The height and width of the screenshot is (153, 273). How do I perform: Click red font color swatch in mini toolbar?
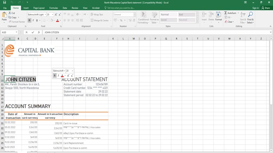62,76
